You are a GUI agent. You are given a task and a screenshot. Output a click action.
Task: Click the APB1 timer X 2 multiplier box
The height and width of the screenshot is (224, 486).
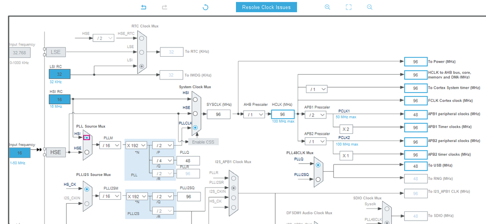coord(346,129)
